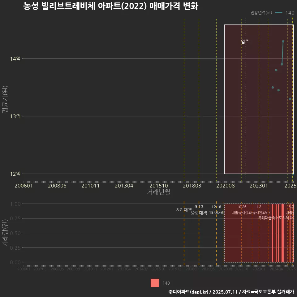Click 200703 on the volume chart x-axis
Screen dimensions: 297x297
pyautogui.click(x=40, y=269)
